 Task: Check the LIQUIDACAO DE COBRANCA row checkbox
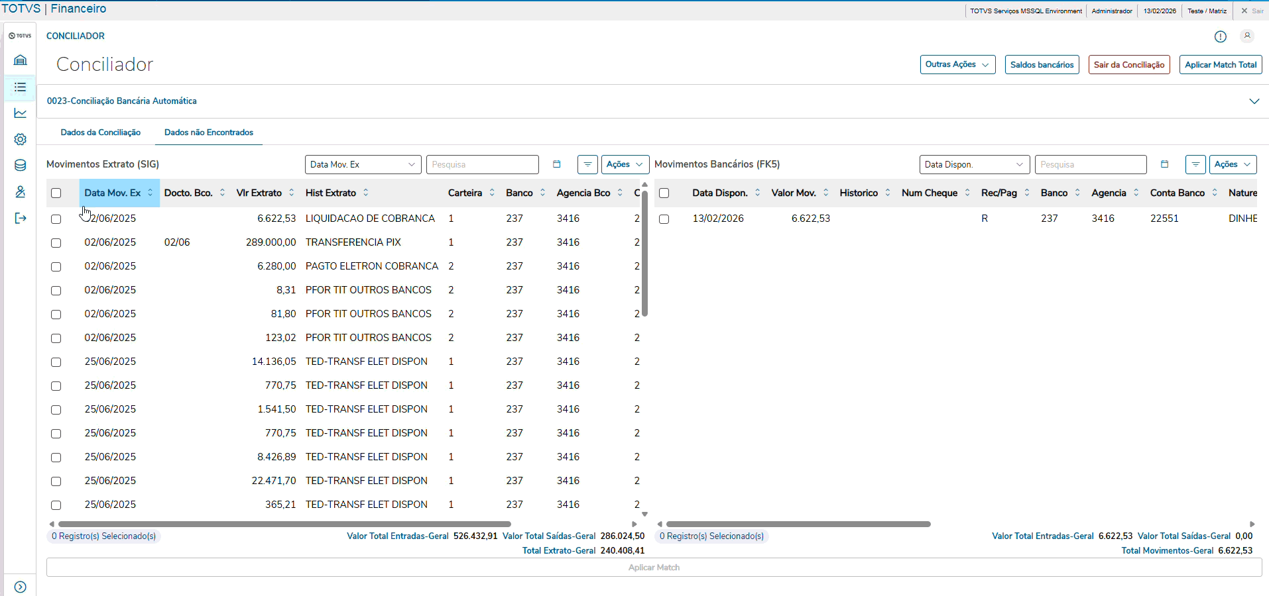(x=56, y=219)
